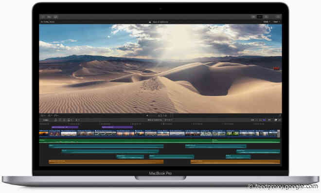
Task: Click the Play button below the viewer
Action: pos(147,116)
